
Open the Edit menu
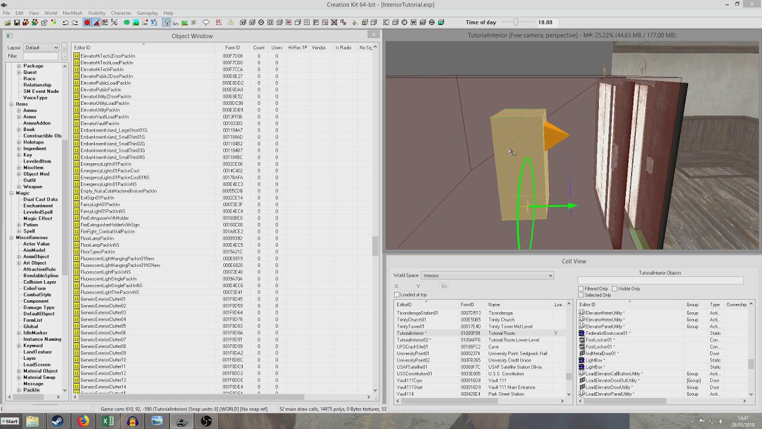19,13
